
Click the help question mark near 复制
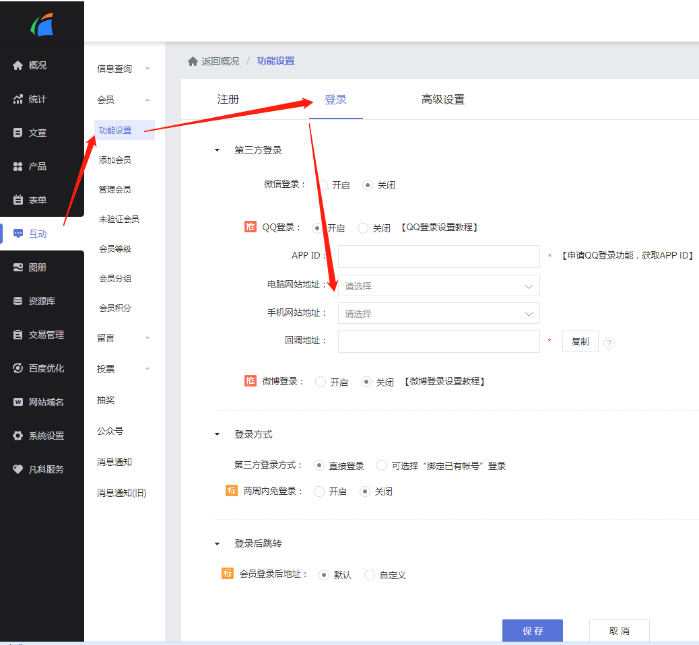tap(609, 343)
